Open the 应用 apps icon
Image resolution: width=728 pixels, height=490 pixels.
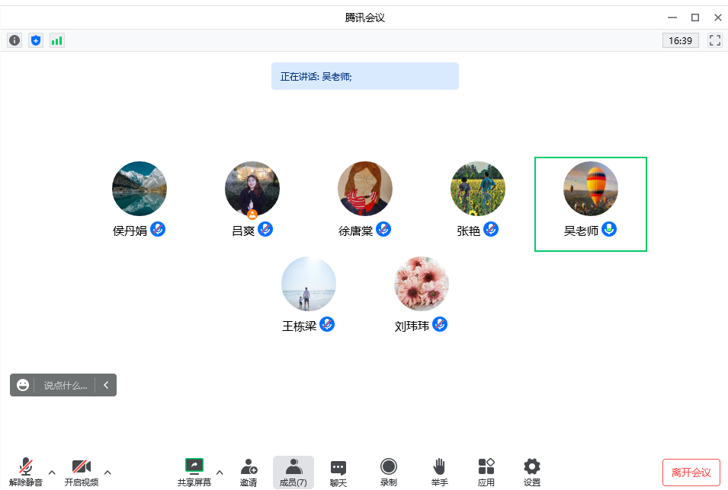(x=486, y=472)
